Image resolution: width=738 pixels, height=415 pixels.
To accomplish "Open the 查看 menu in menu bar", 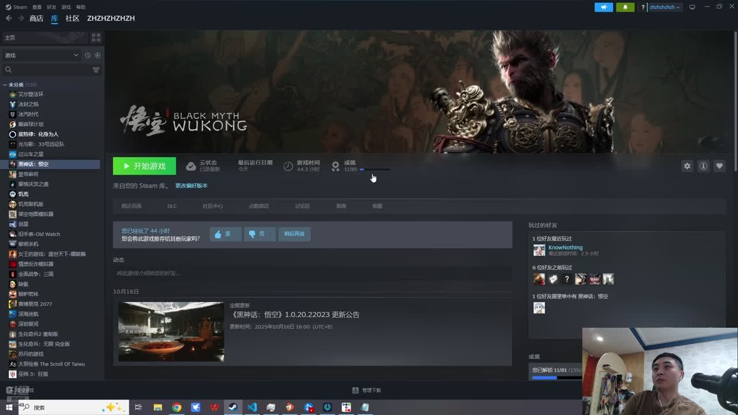I will point(37,7).
